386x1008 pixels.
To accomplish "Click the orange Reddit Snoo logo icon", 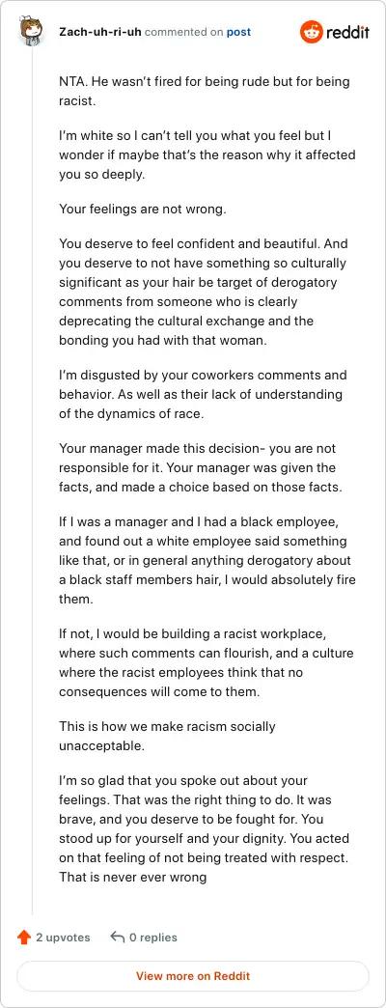I will pyautogui.click(x=311, y=32).
